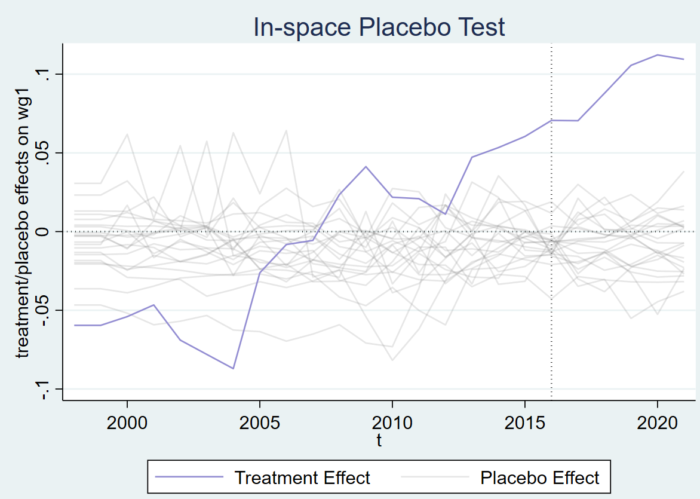This screenshot has height=499, width=700.
Task: Select the 2005 x-axis tick label
Action: coord(259,423)
